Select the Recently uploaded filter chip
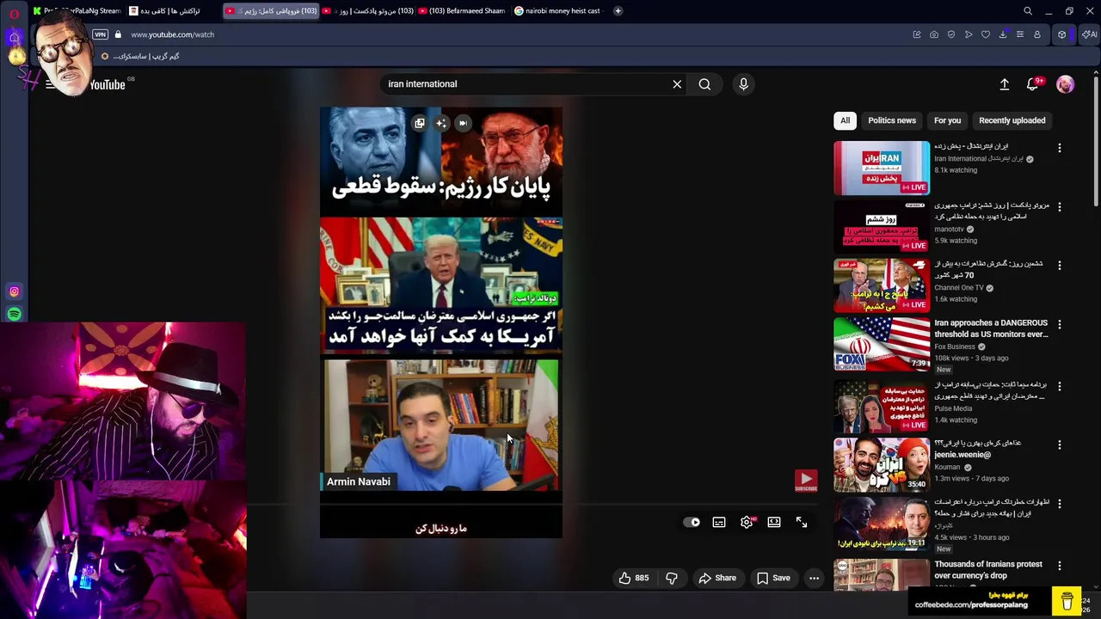 click(x=1012, y=120)
